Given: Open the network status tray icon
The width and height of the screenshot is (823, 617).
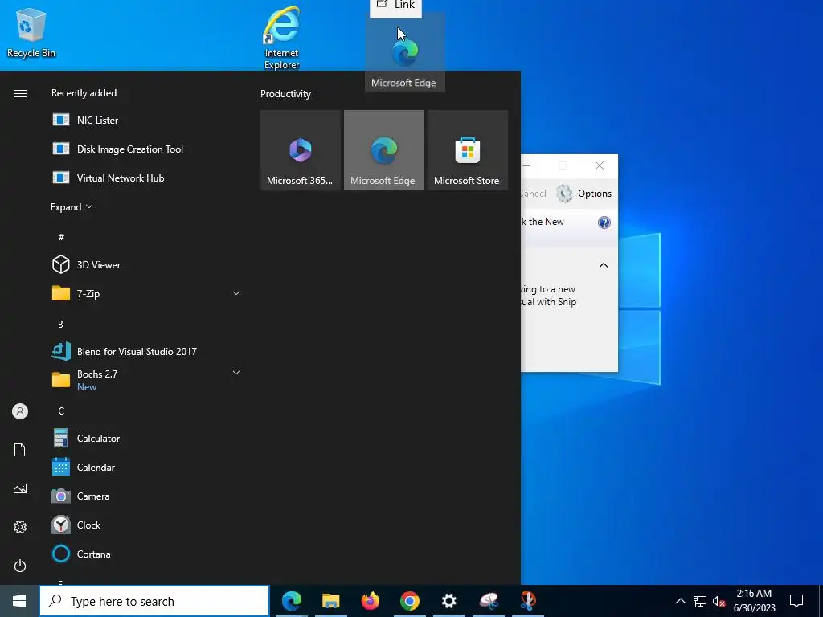Looking at the screenshot, I should 700,601.
